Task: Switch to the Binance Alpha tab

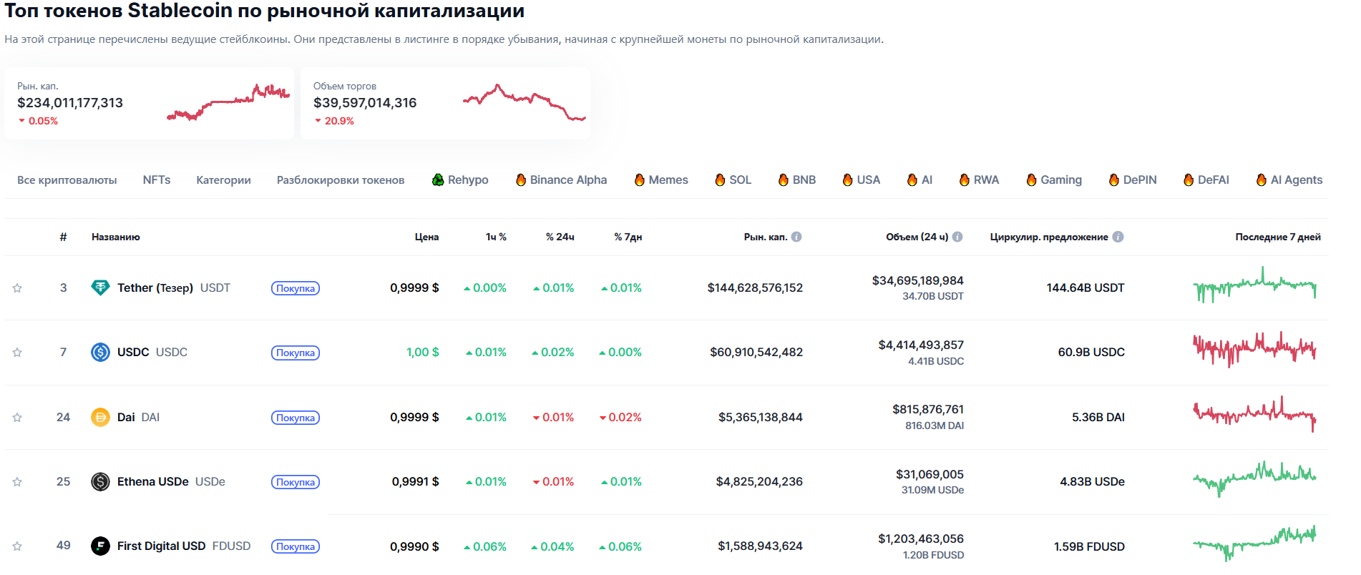Action: pyautogui.click(x=561, y=180)
